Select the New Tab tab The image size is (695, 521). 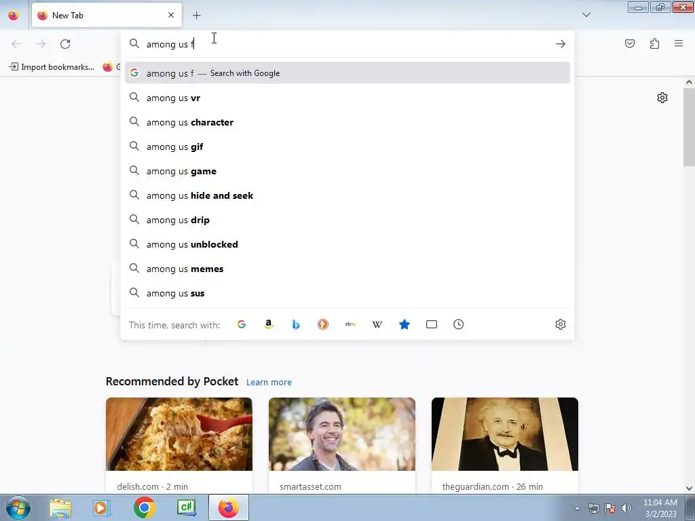click(107, 15)
